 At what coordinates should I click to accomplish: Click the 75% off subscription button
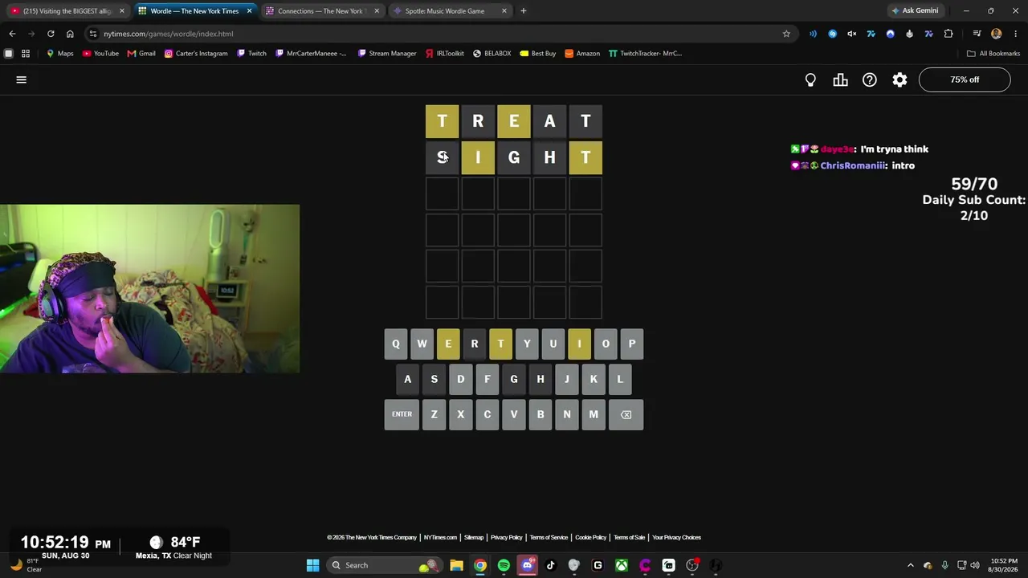[965, 79]
